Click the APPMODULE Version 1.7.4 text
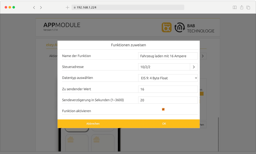The image size is (256, 154). (x=62, y=27)
